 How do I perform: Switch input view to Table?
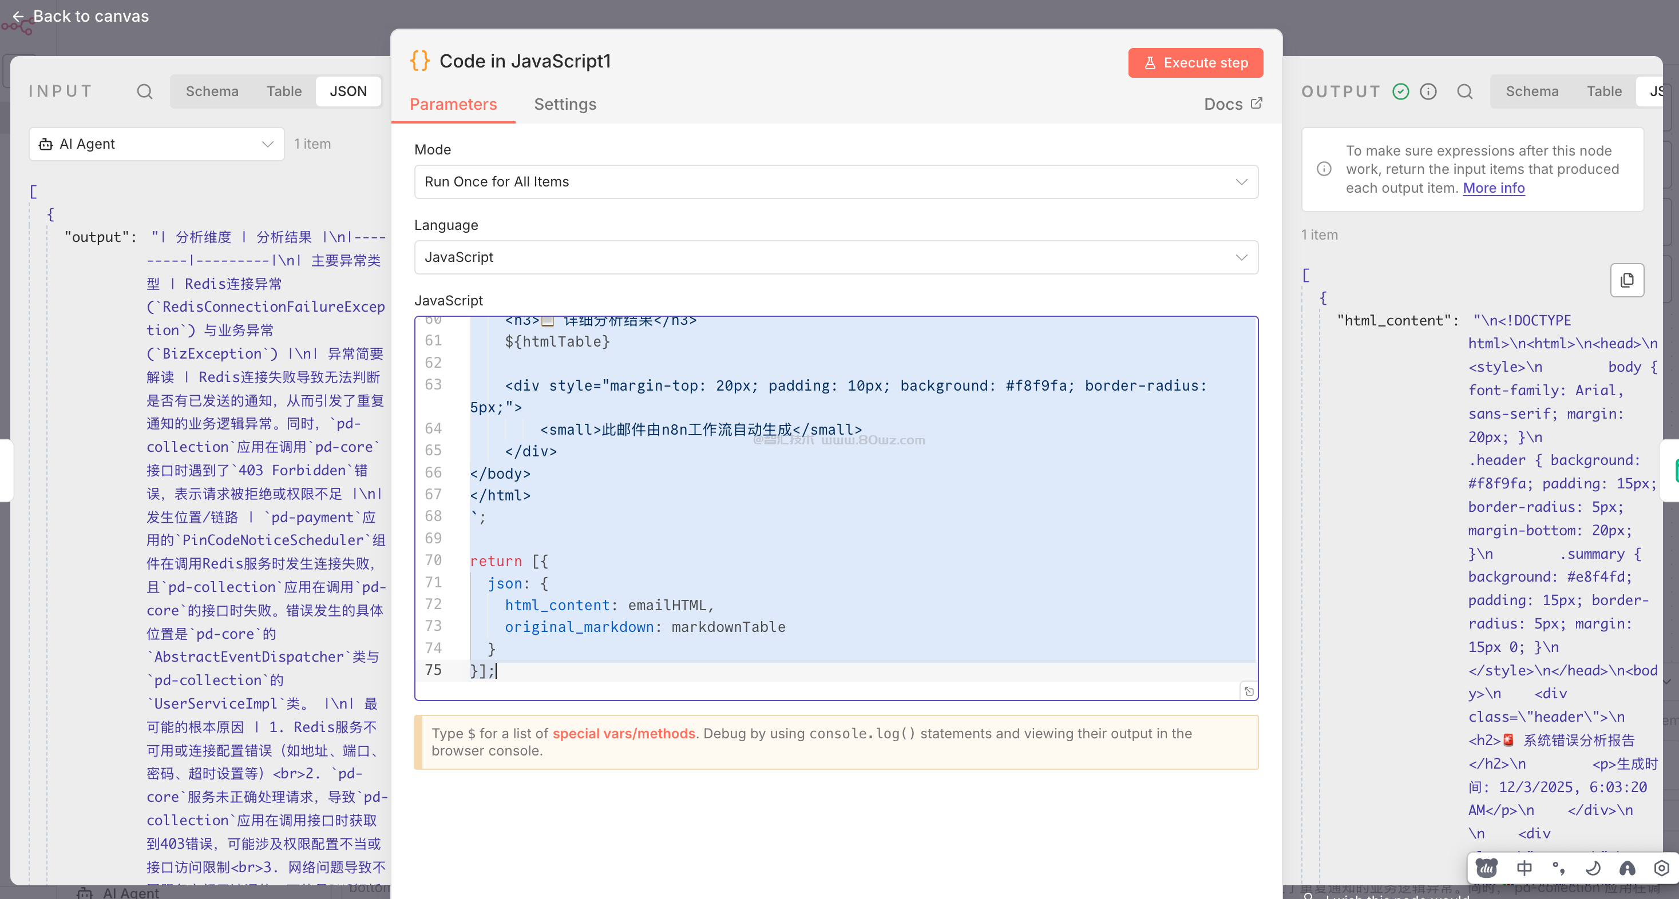pyautogui.click(x=283, y=91)
